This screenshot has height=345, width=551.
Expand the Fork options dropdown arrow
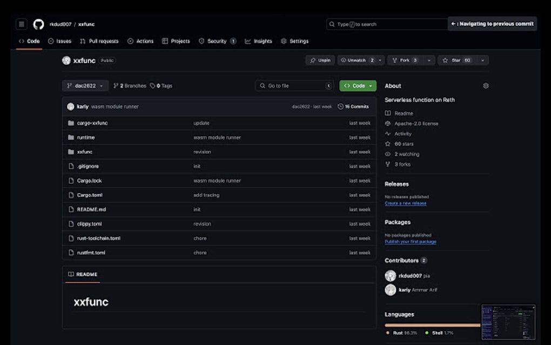pyautogui.click(x=428, y=60)
